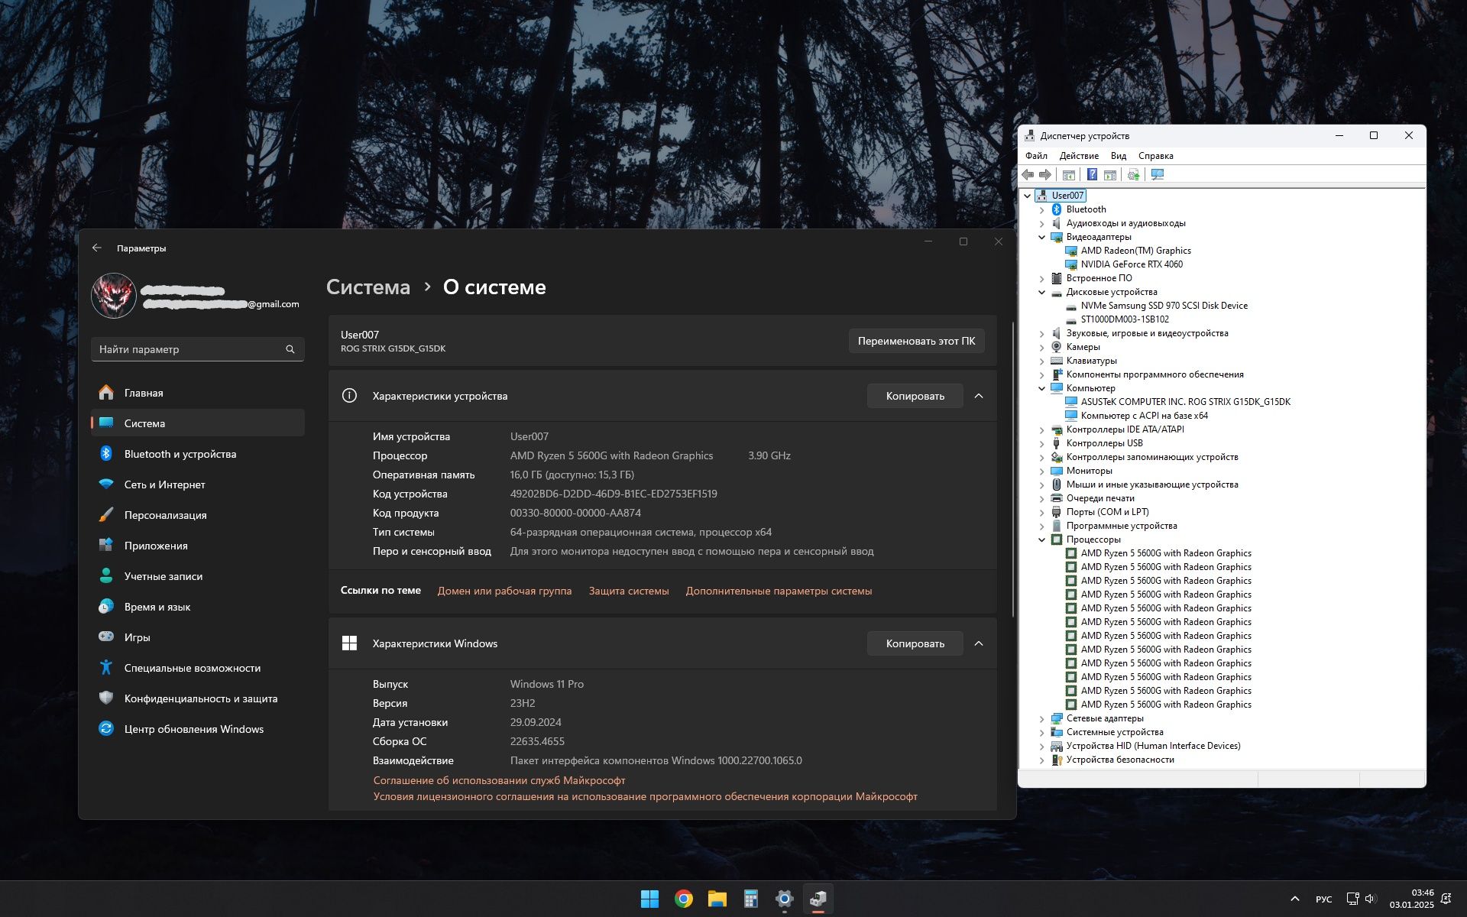This screenshot has width=1467, height=917.
Task: Open the Вид menu
Action: pos(1119,156)
